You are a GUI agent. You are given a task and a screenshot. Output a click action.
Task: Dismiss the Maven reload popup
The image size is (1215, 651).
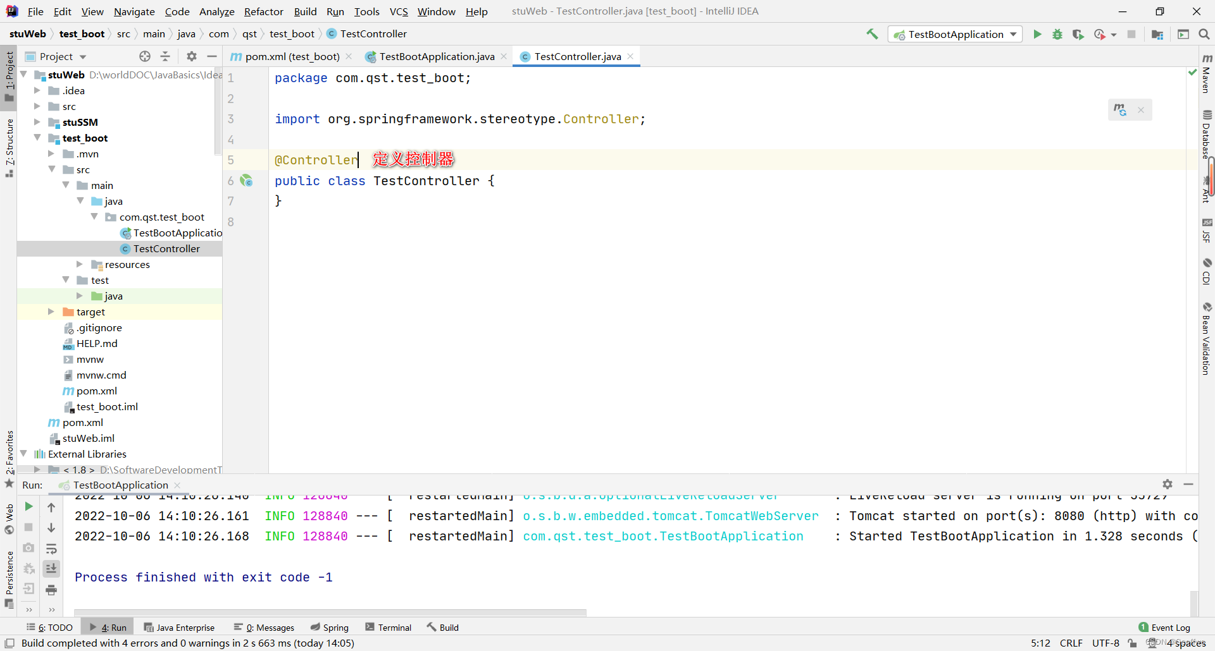(x=1141, y=110)
